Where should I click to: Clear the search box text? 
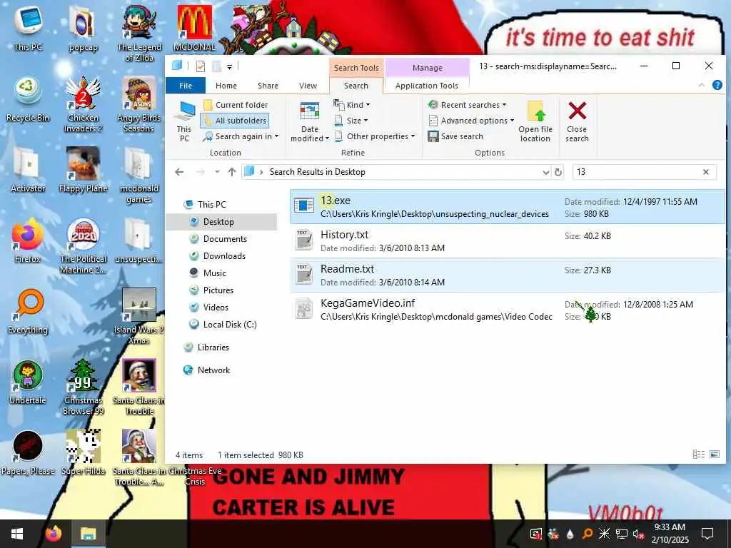point(706,172)
